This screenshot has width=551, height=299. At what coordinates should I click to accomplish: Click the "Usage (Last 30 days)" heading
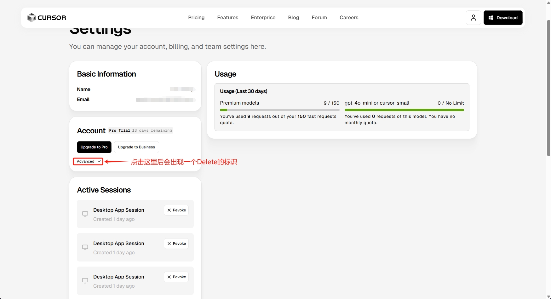(x=244, y=91)
